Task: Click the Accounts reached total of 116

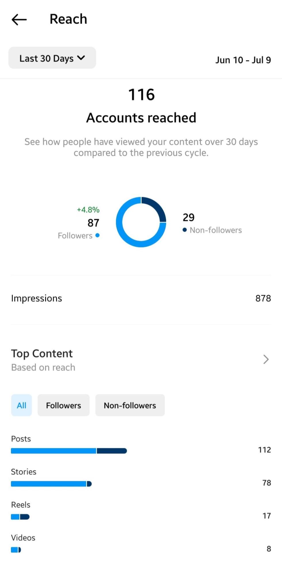Action: (141, 94)
